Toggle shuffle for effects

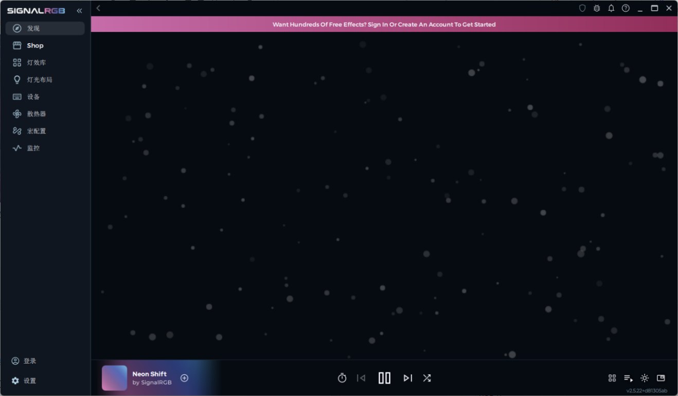[427, 378]
